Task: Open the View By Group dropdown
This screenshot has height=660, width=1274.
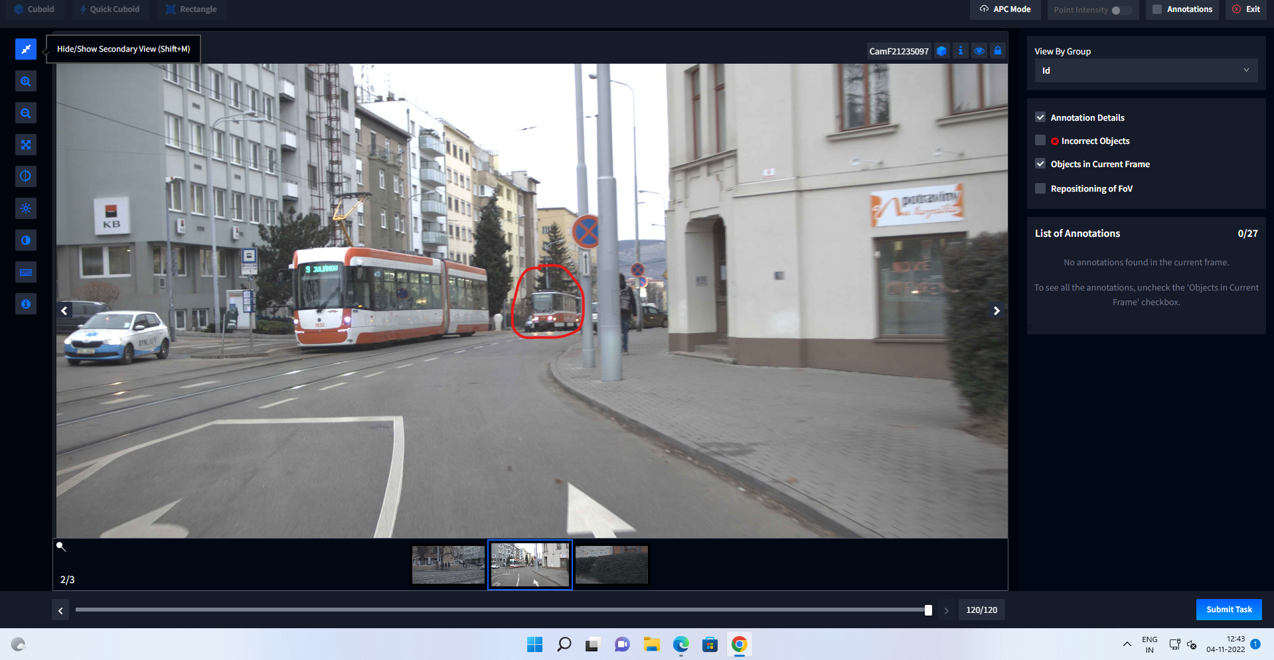Action: pyautogui.click(x=1146, y=70)
